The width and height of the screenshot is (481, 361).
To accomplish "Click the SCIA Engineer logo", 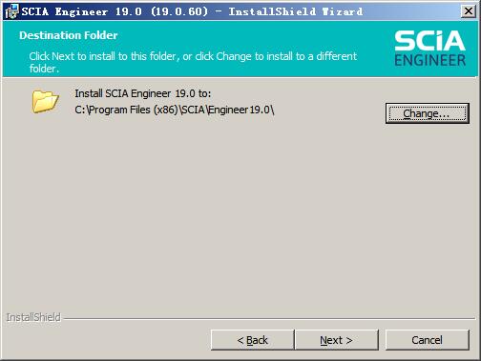I will [430, 49].
